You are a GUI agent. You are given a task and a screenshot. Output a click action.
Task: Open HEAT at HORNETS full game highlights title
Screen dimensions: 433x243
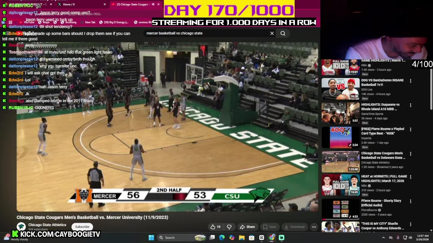click(384, 179)
